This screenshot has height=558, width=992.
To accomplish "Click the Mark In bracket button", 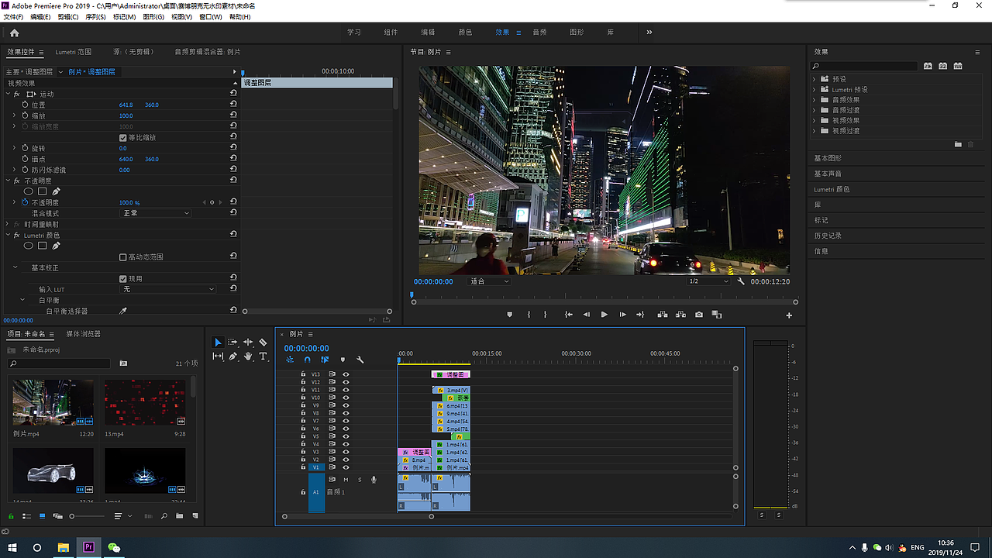I will (529, 315).
